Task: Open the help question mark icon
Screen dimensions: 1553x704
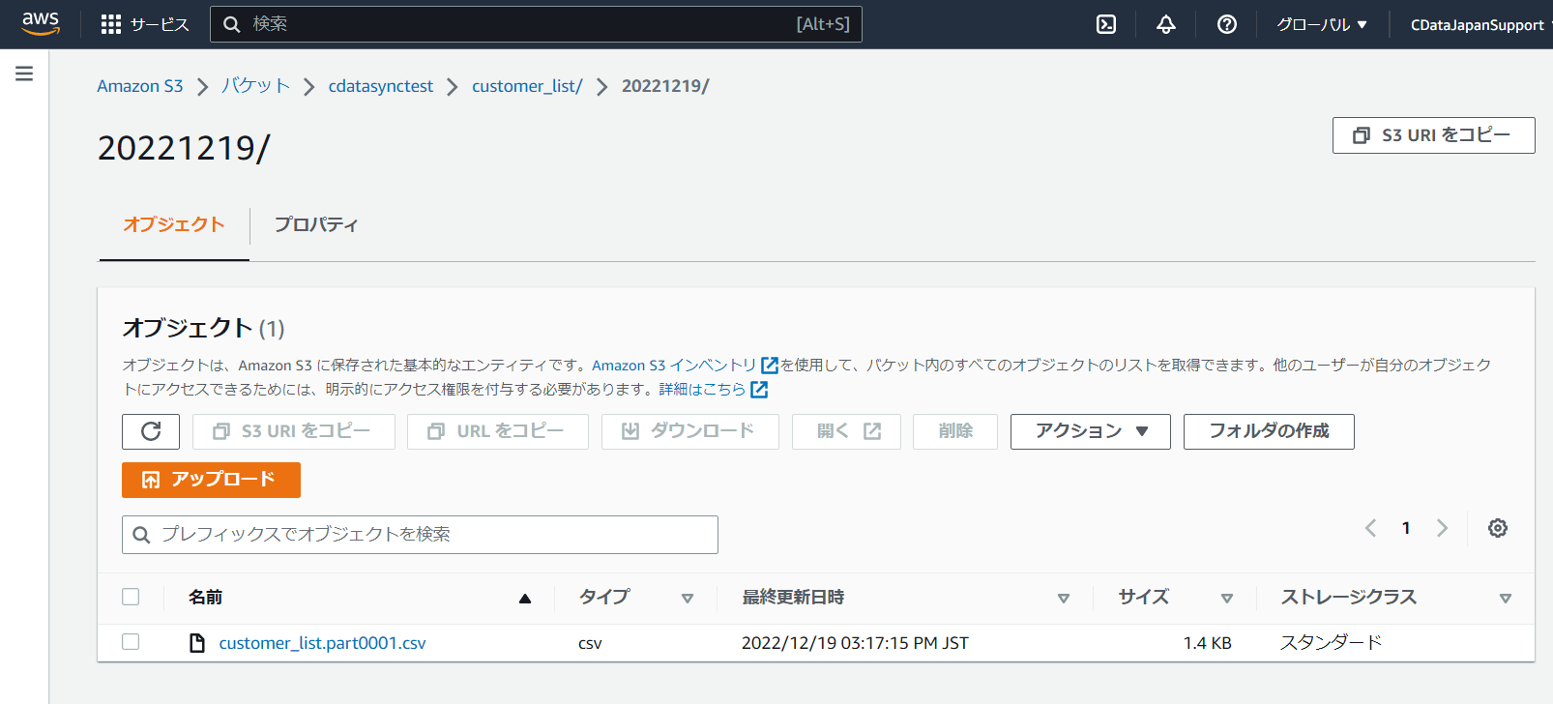Action: (x=1227, y=24)
